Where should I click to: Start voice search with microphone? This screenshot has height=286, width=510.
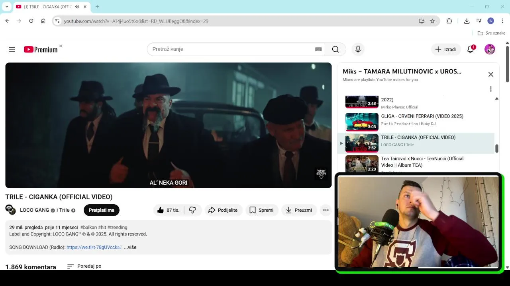click(358, 49)
